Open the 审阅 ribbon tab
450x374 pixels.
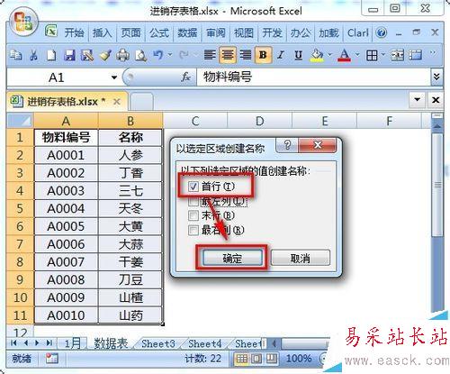tap(215, 32)
